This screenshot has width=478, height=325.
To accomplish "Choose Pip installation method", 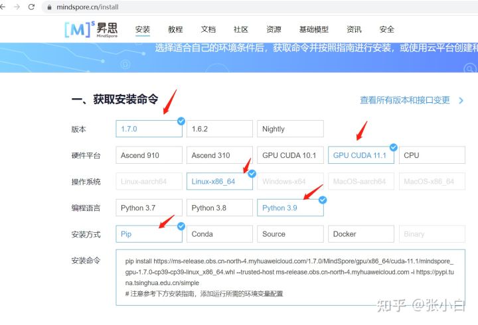I will point(149,234).
